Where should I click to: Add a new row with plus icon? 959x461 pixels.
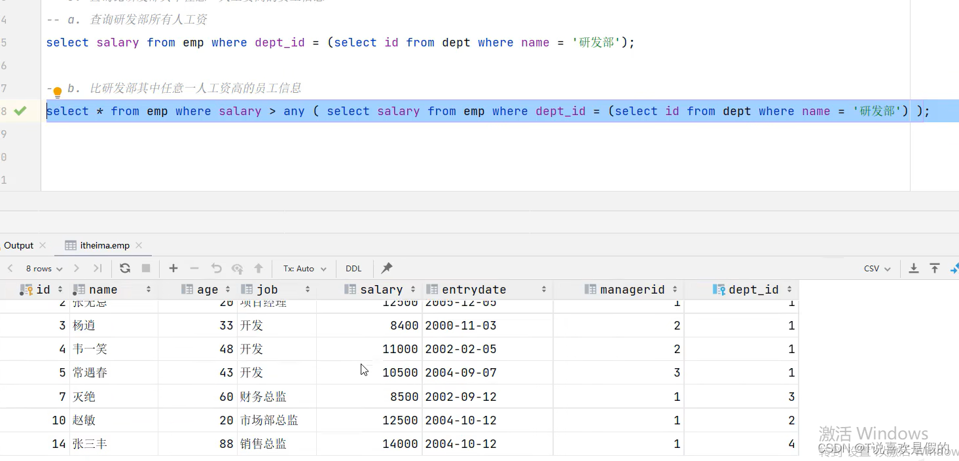[173, 268]
